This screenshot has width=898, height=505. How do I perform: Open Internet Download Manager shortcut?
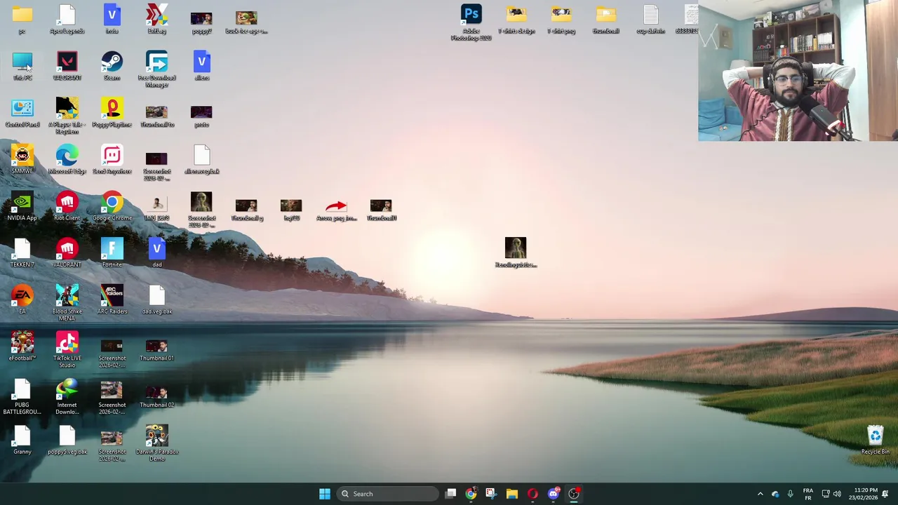67,397
